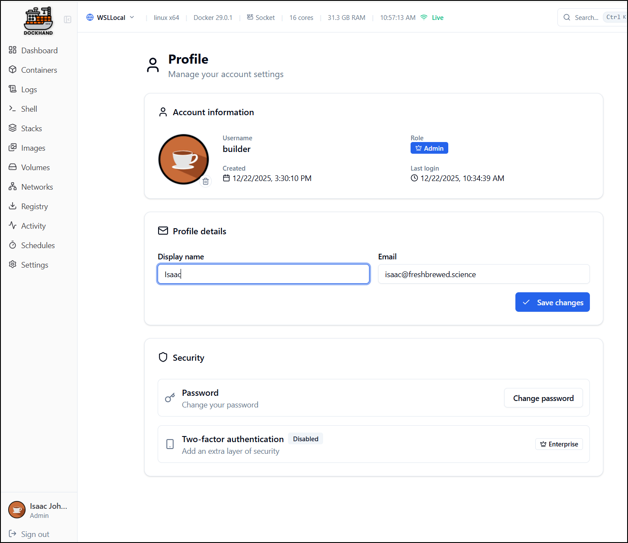Screen dimensions: 628x543
Task: Expand the WSLLocal environment dropdown
Action: click(x=111, y=18)
